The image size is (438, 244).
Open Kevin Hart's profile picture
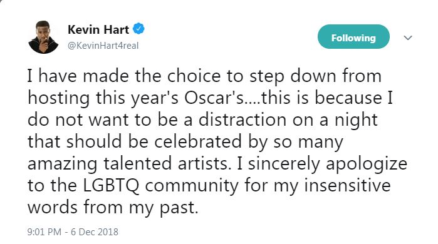click(x=43, y=37)
